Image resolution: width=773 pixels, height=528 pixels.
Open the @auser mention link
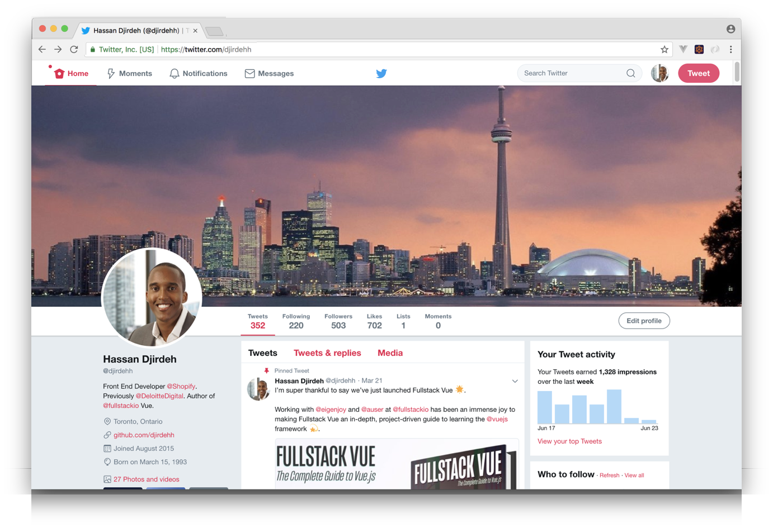coord(372,410)
